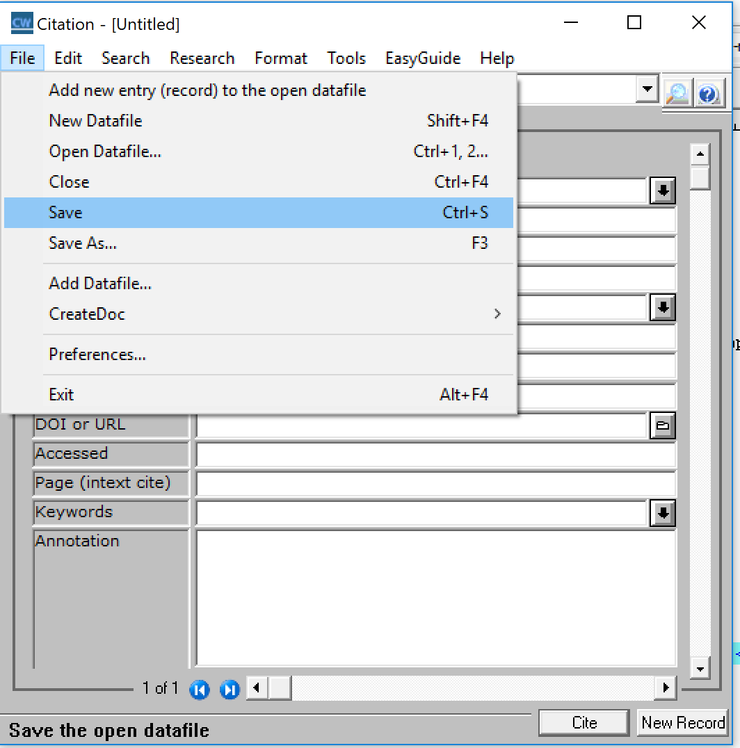Click the folder browse icon beside DOI or URL
The image size is (740, 748).
point(663,425)
